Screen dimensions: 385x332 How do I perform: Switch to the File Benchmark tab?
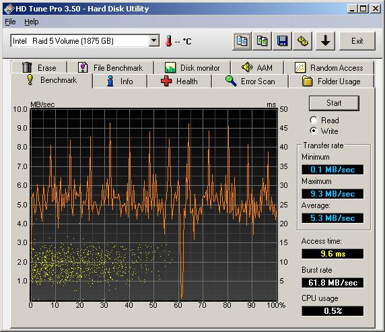pyautogui.click(x=110, y=67)
